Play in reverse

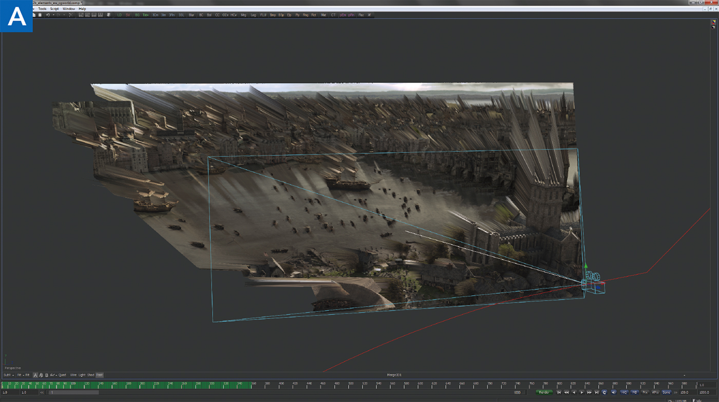[x=574, y=392]
